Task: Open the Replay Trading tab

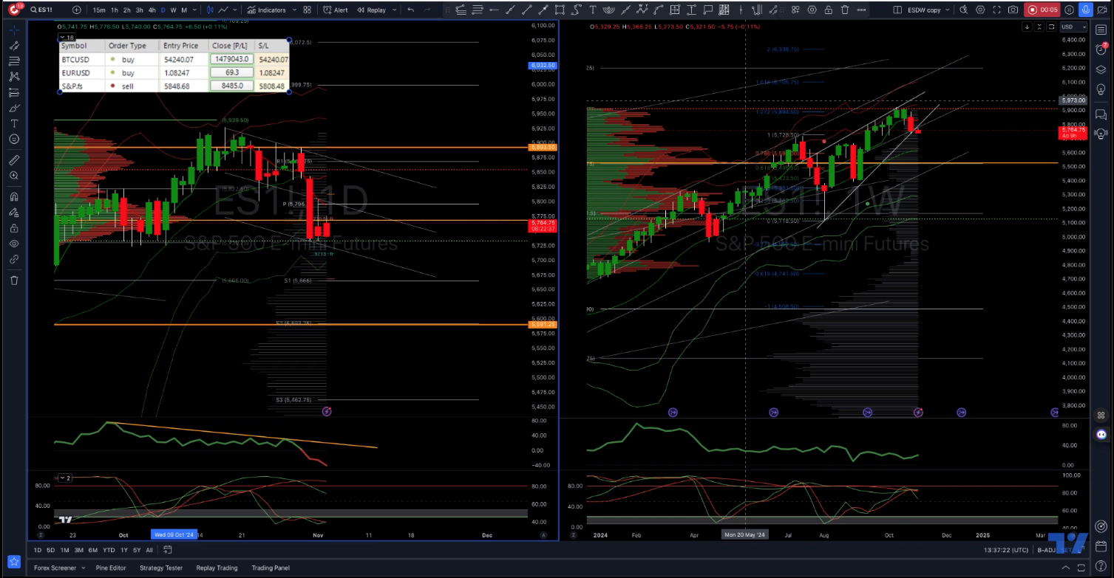Action: [217, 568]
